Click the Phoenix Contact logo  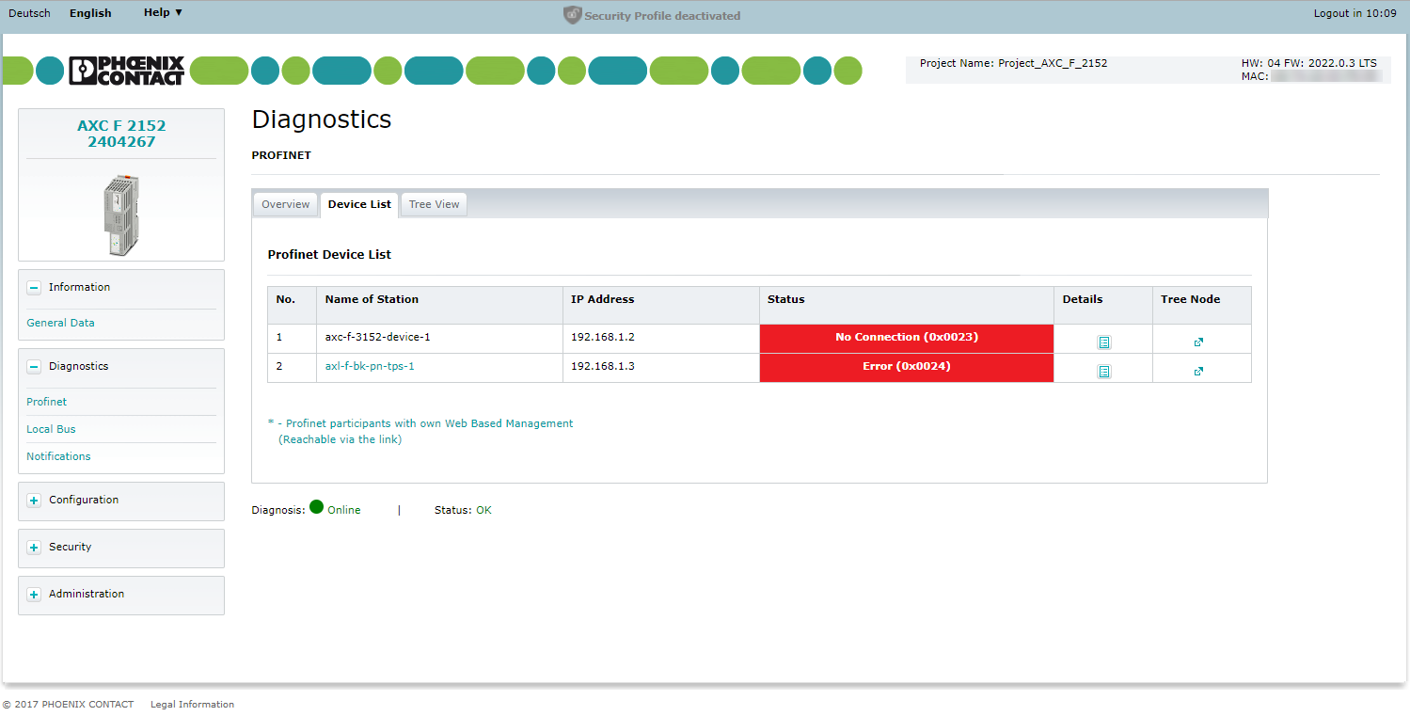point(127,71)
